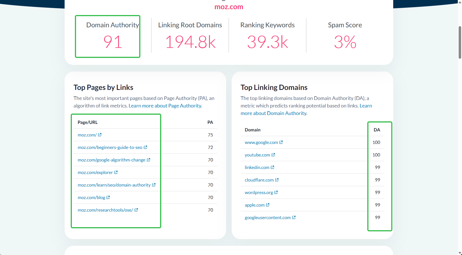Open the wordpress.org domain link
The width and height of the screenshot is (462, 255).
point(259,192)
